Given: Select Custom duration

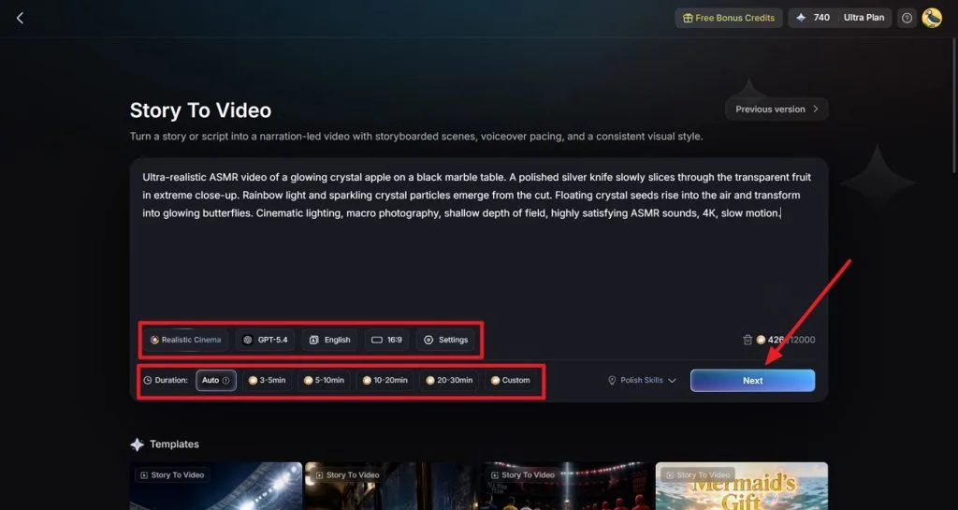Looking at the screenshot, I should (x=510, y=380).
